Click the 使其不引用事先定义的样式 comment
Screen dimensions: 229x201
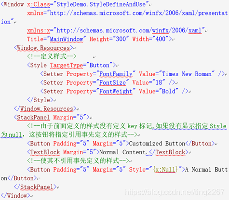click(x=78, y=161)
